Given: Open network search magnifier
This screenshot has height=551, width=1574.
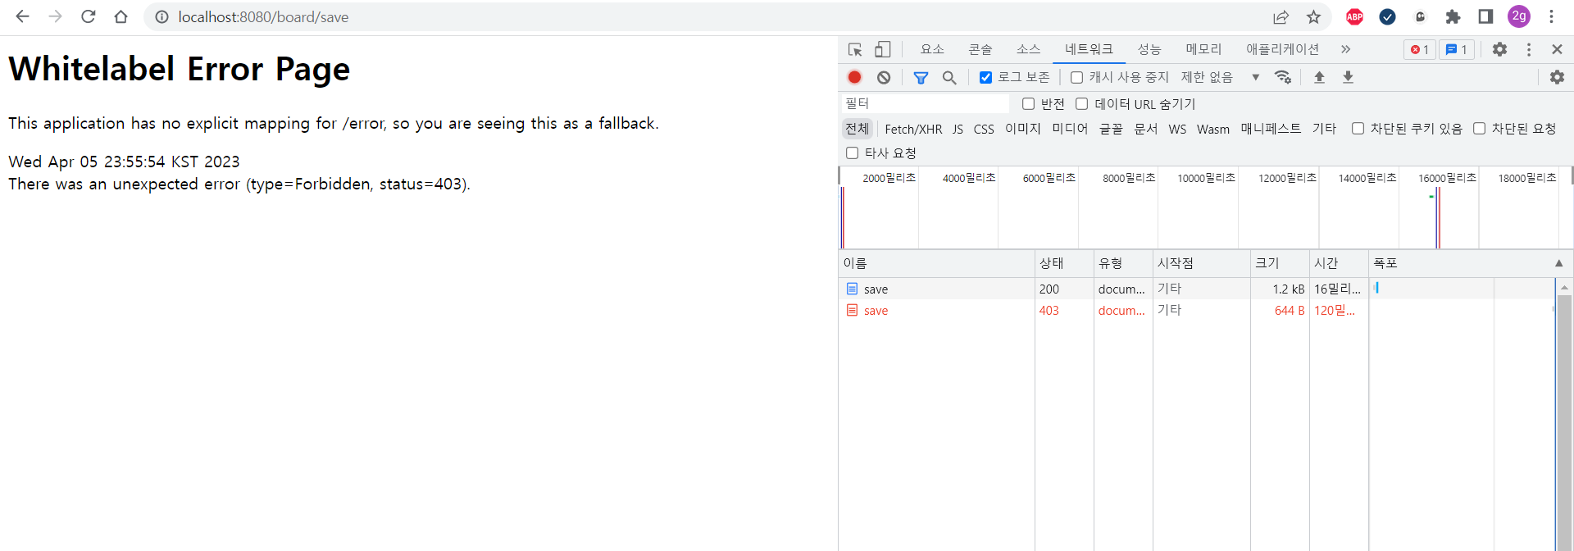Looking at the screenshot, I should point(949,77).
